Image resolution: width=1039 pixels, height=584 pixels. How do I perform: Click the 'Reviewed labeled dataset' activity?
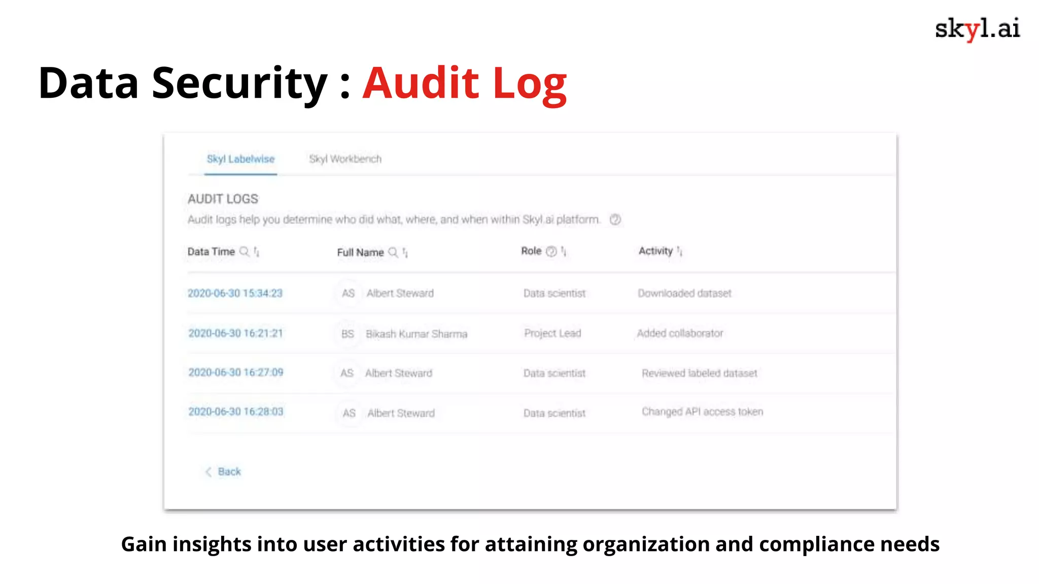(x=700, y=373)
